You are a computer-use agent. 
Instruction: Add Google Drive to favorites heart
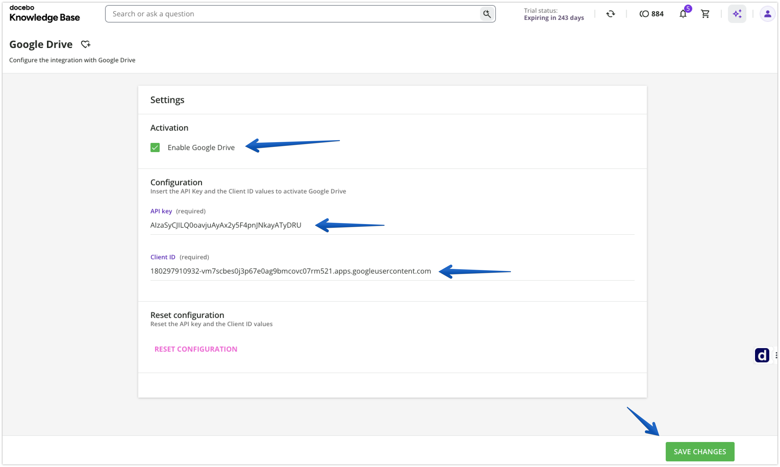click(85, 44)
